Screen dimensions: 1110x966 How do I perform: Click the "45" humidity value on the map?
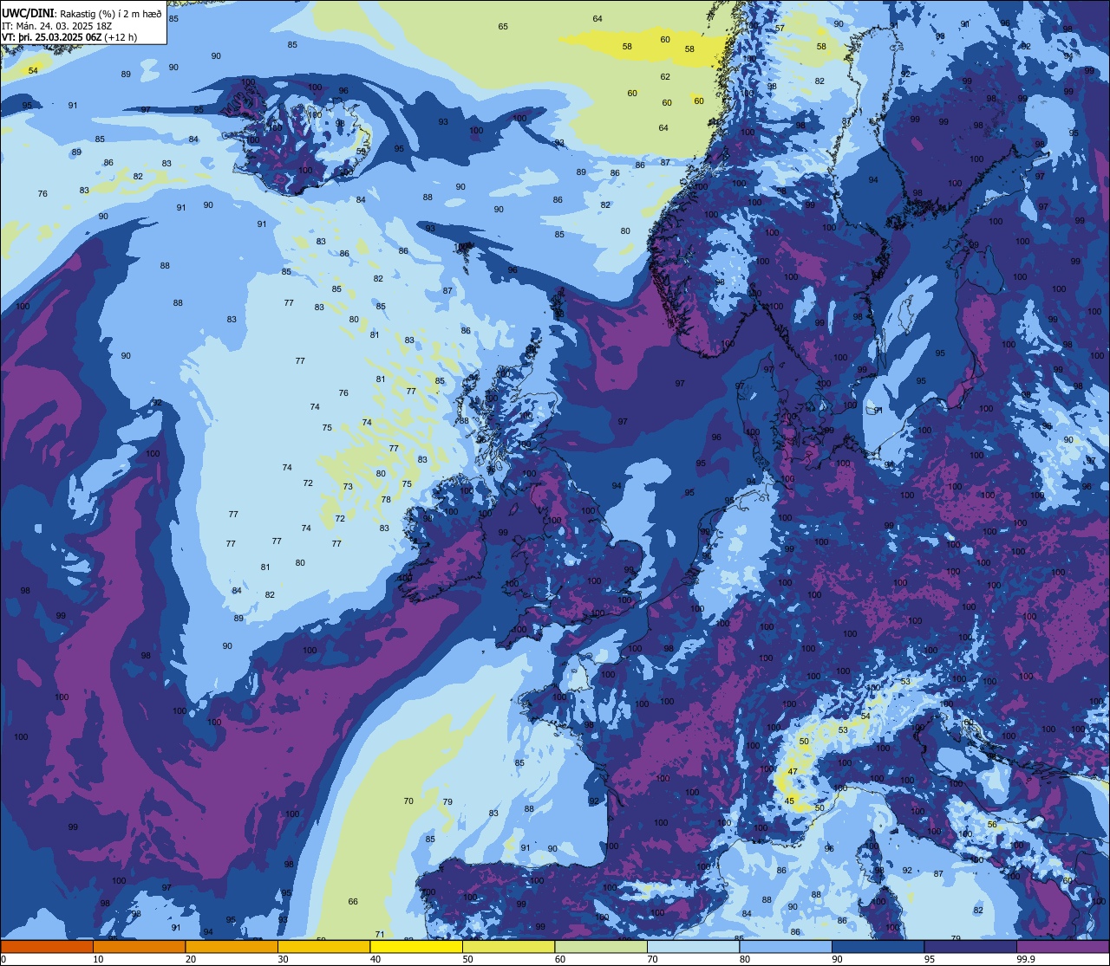click(789, 801)
